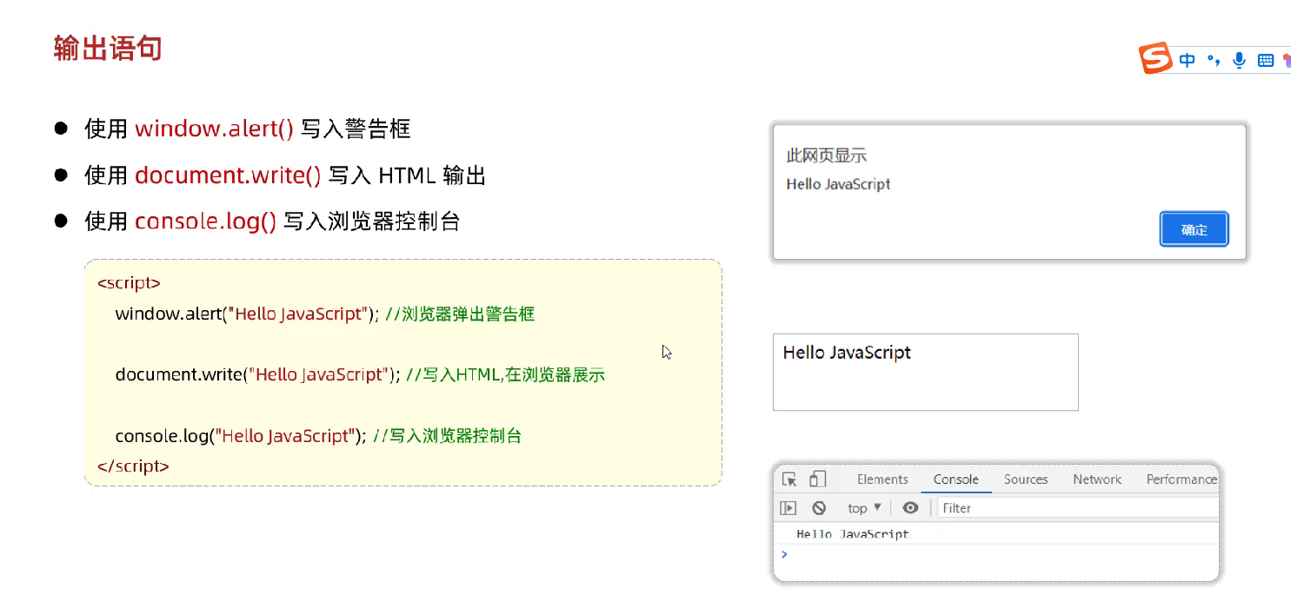This screenshot has height=595, width=1291.
Task: Open the Sources tab
Action: coord(1026,479)
